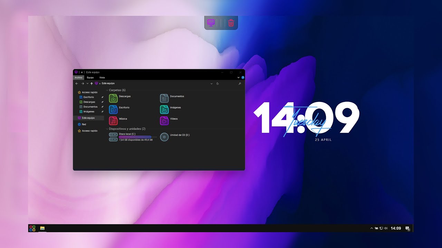Screen dimensions: 442x248
Task: Click the recycle bin icon in top dock
Action: click(231, 23)
